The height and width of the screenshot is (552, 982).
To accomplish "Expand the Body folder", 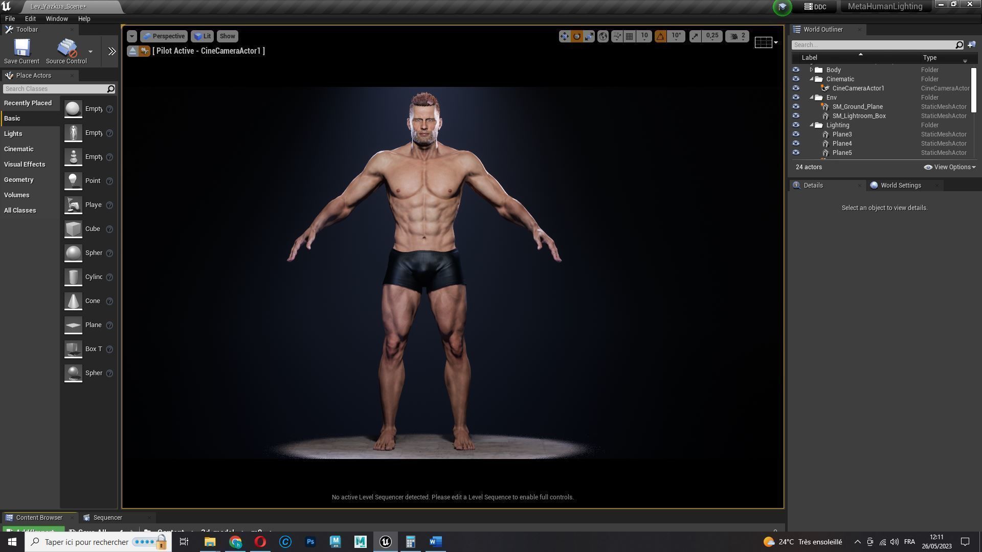I will coord(811,70).
